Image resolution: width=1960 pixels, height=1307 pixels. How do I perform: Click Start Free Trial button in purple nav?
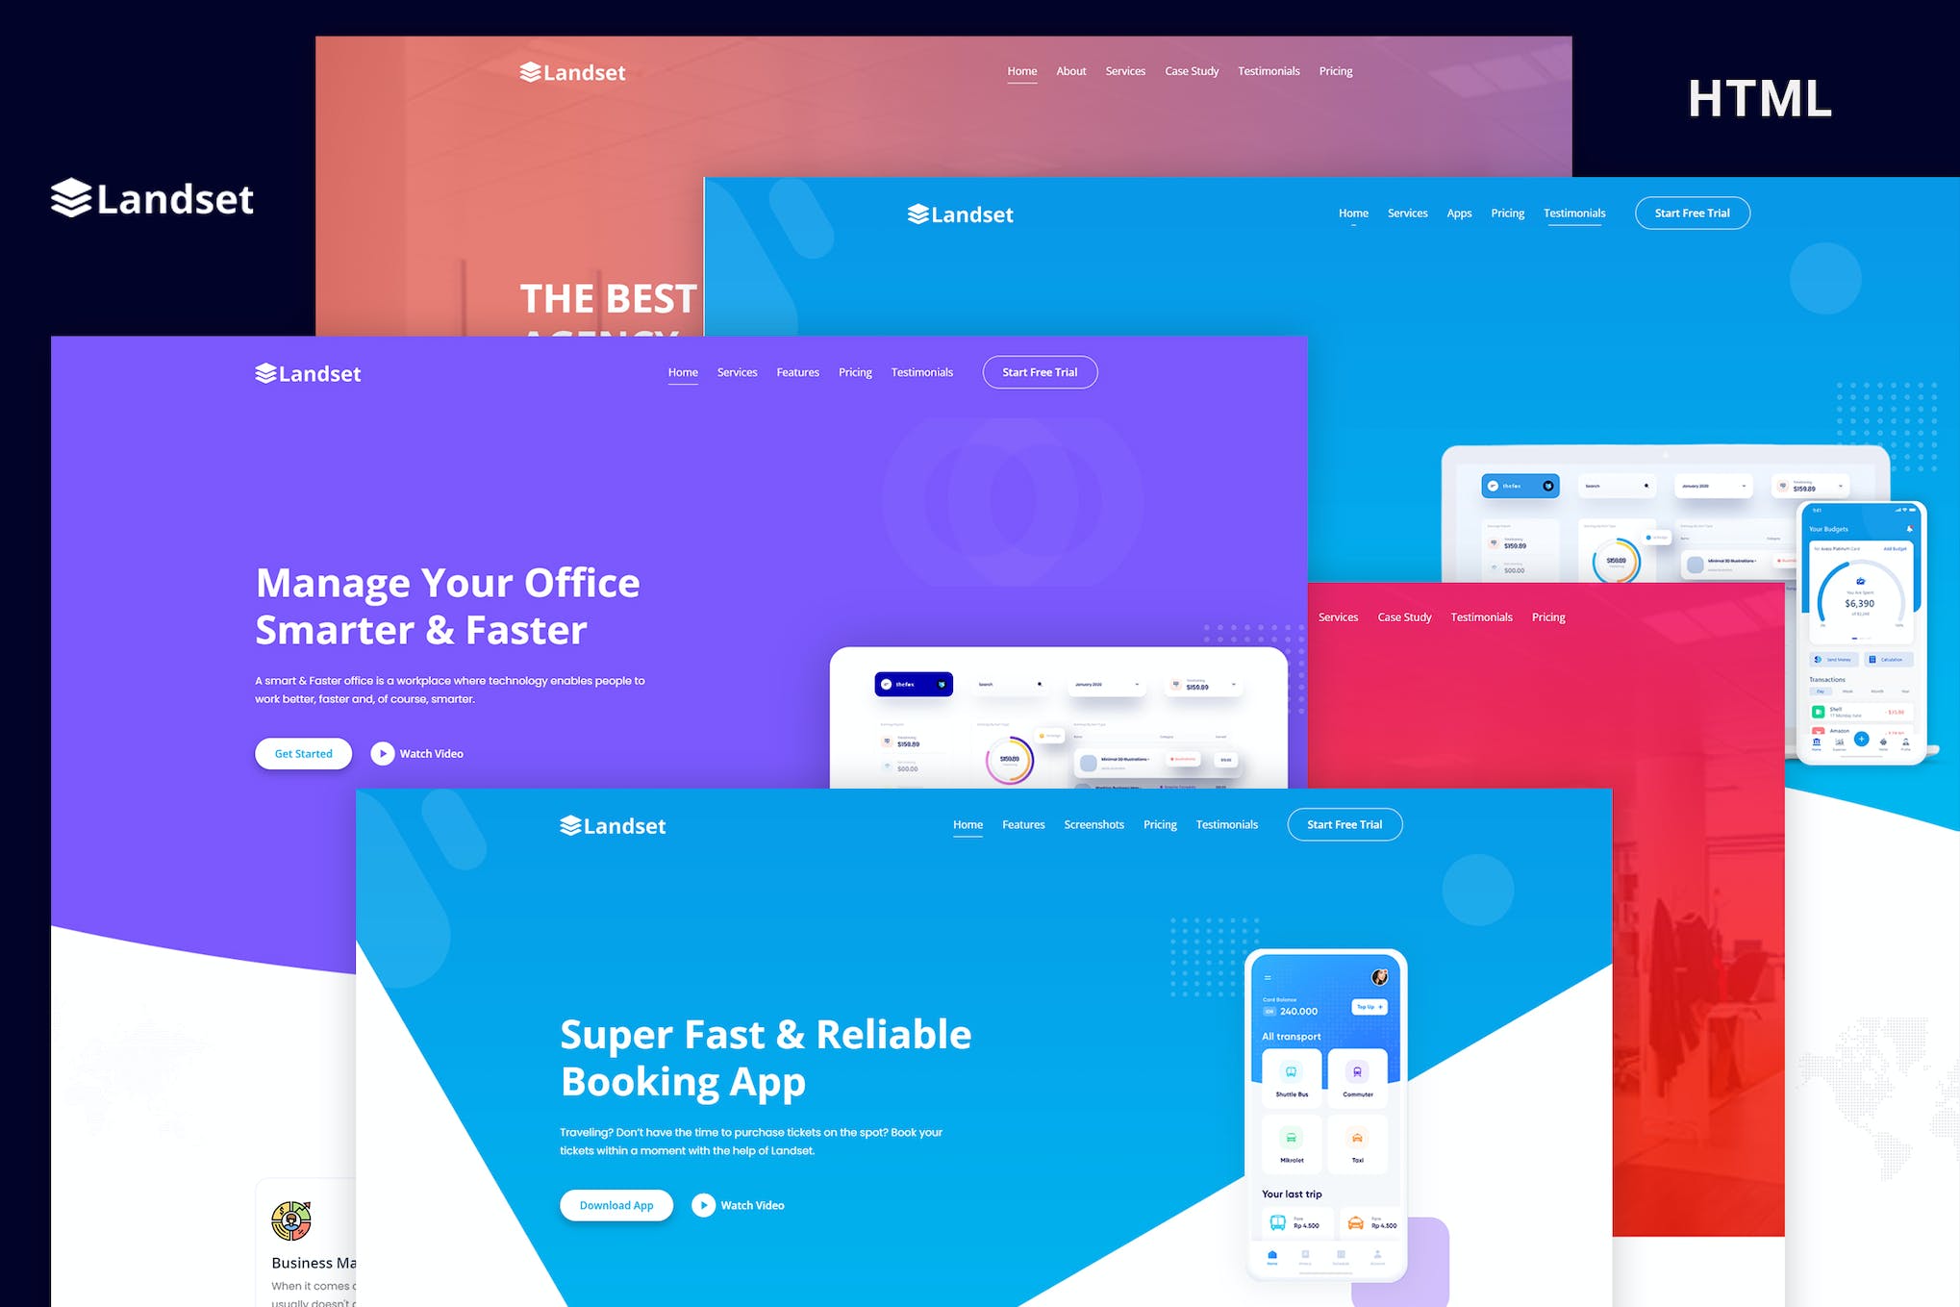click(1042, 373)
